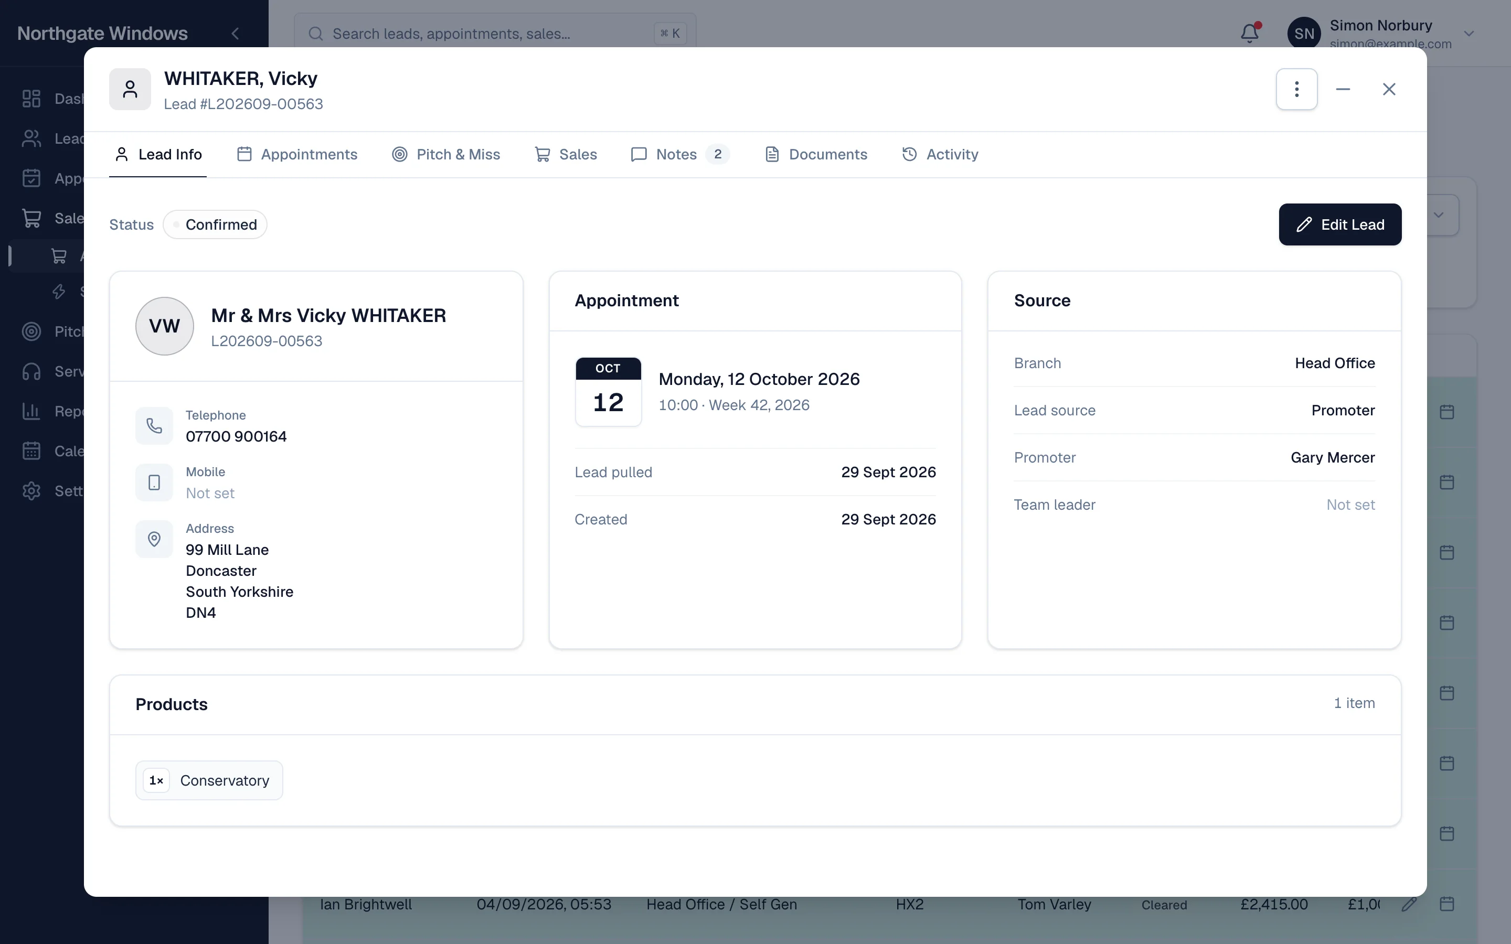Click the Service headset icon in sidebar
The height and width of the screenshot is (944, 1511).
click(x=31, y=371)
